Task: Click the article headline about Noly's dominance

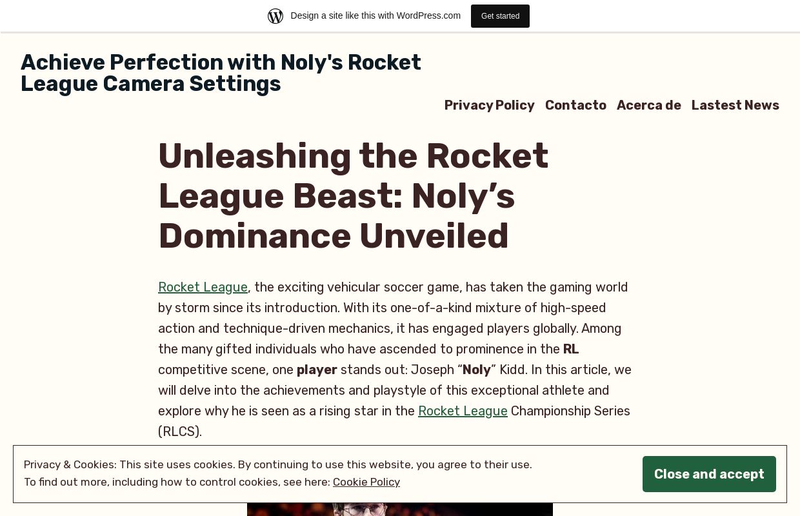Action: (353, 195)
